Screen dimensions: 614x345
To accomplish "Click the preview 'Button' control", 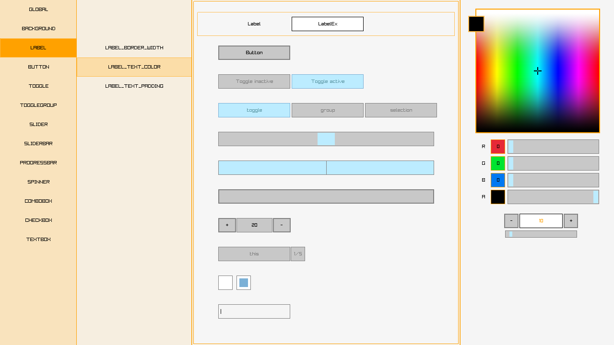I will (x=254, y=53).
